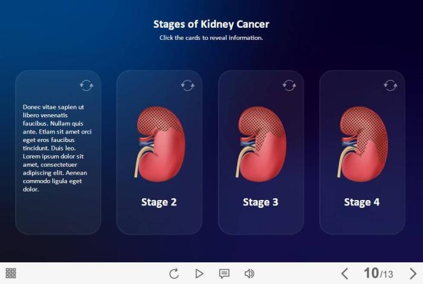Viewport: 423px width, 284px height.
Task: Replay the slide with the reload icon
Action: (x=174, y=274)
